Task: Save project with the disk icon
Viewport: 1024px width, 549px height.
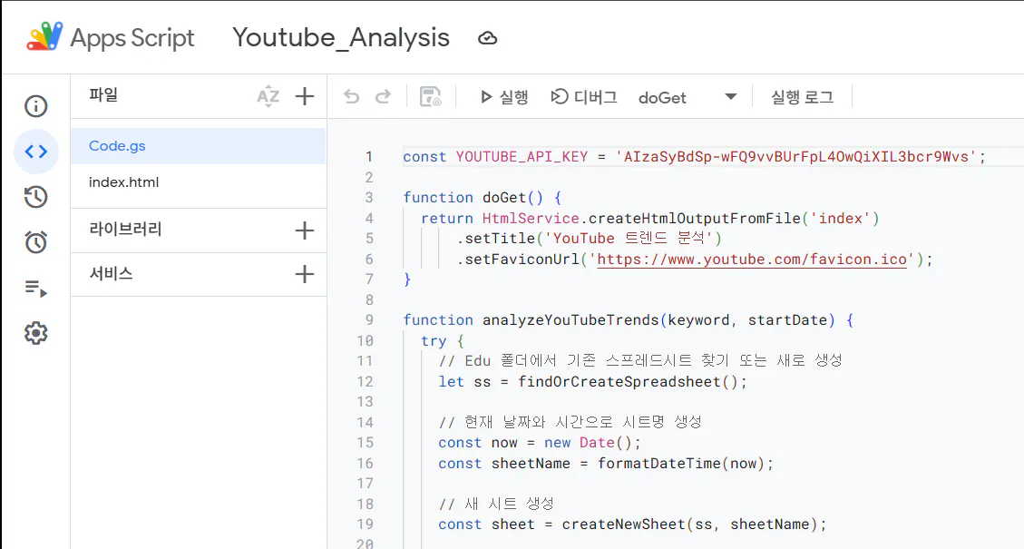Action: 430,97
